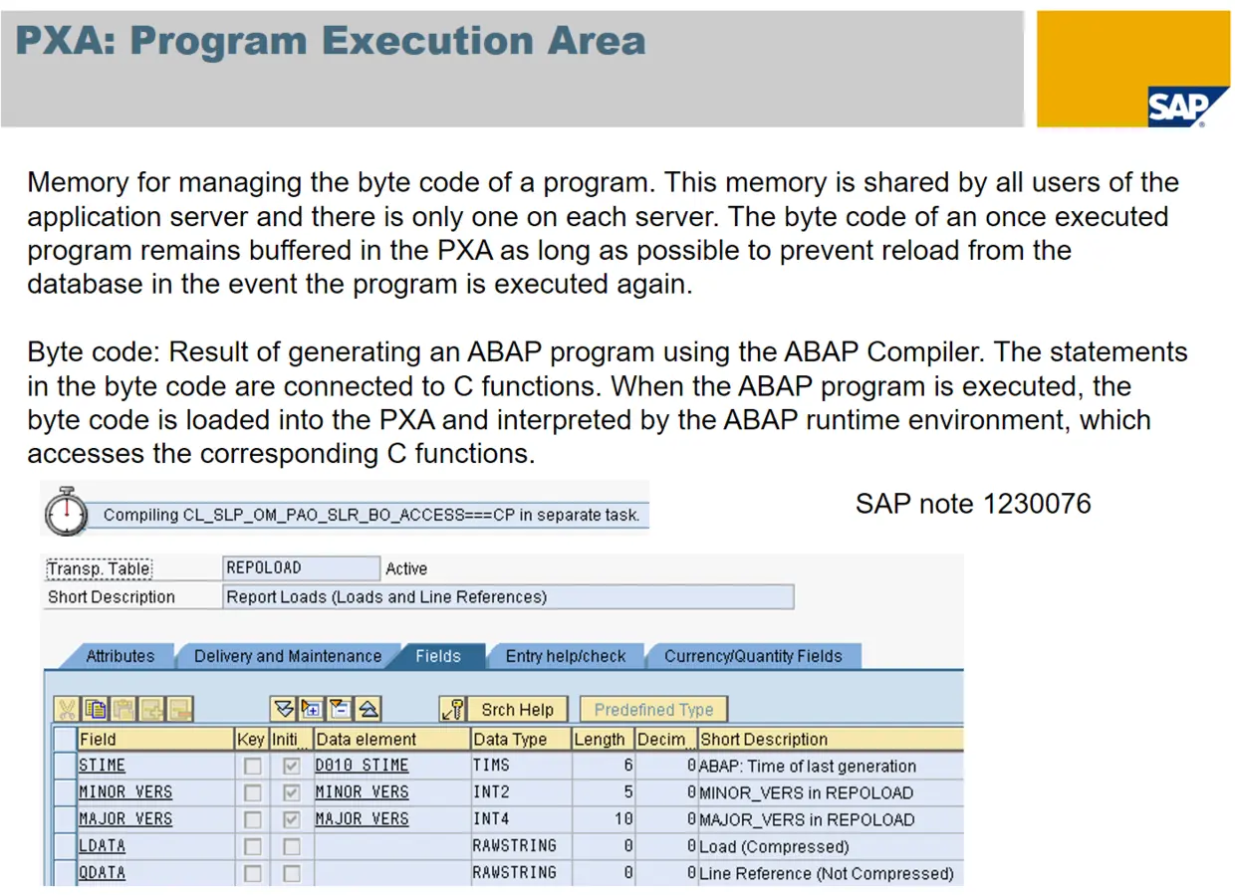Click 'Load (Compressed)' description text
This screenshot has width=1235, height=895.
click(x=774, y=847)
